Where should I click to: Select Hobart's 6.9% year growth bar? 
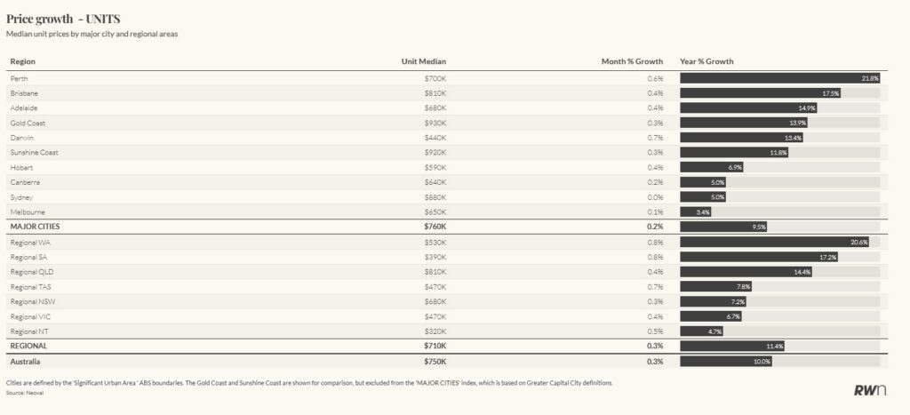[711, 167]
